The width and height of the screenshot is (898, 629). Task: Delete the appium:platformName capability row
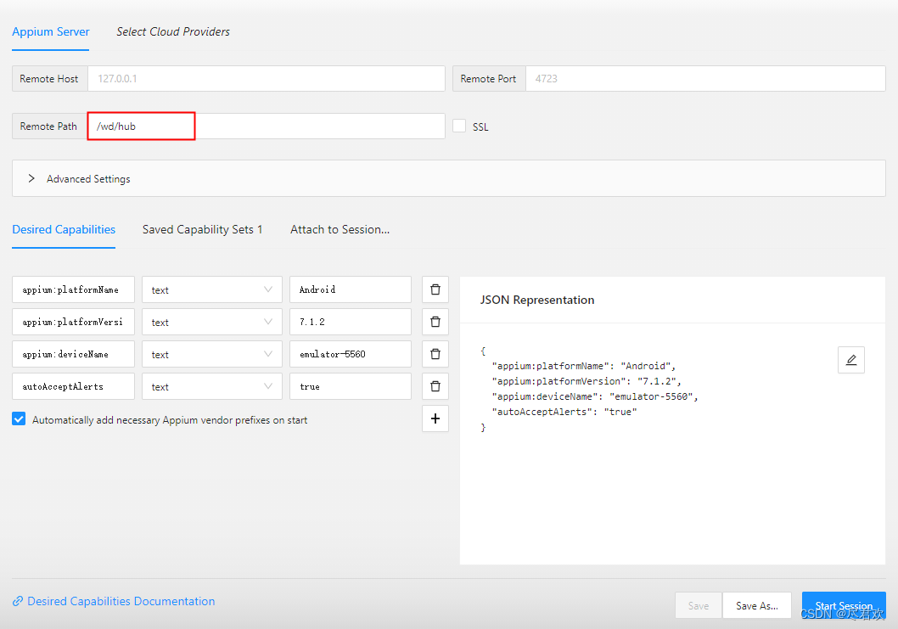tap(435, 289)
